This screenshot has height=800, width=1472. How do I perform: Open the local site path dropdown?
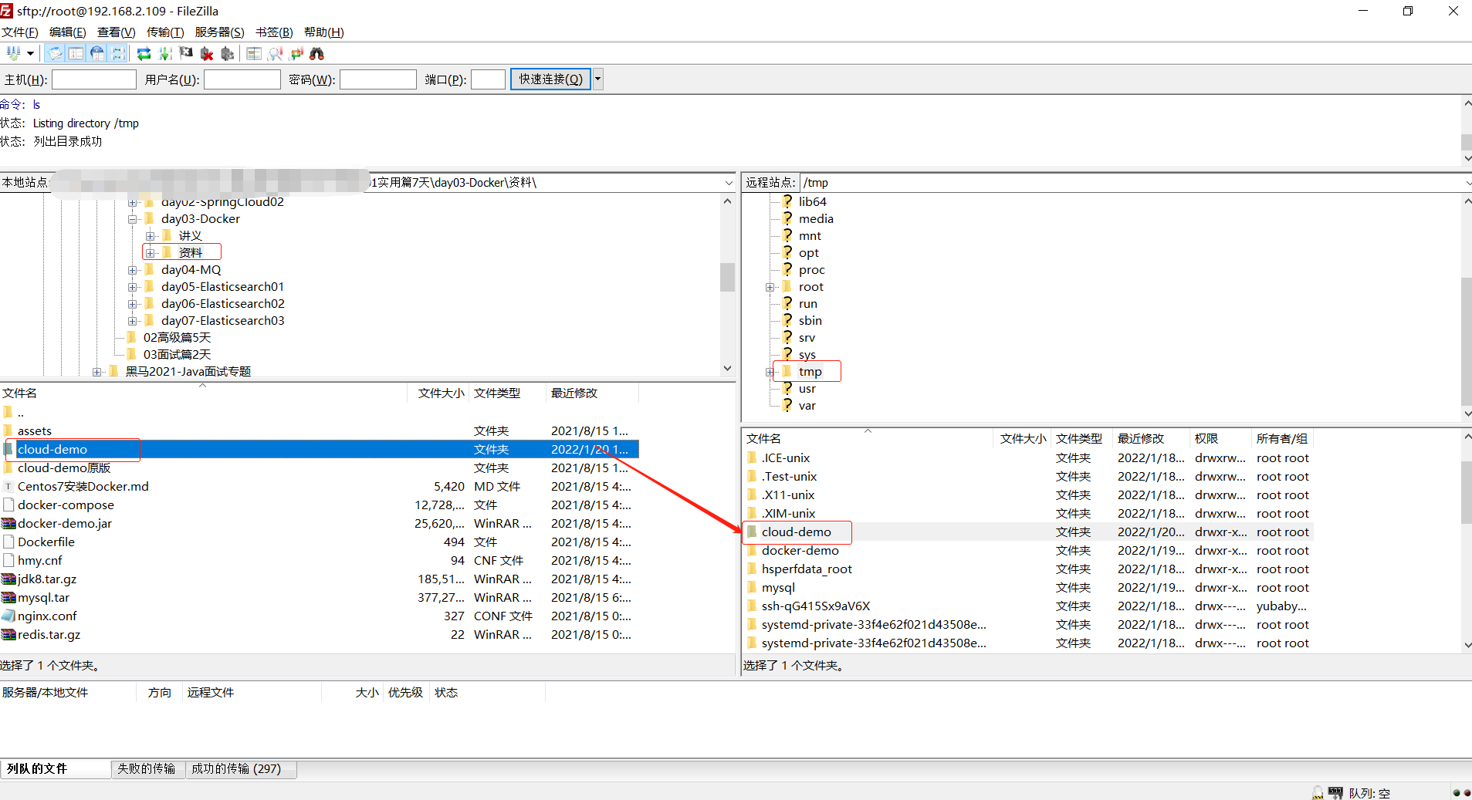(x=729, y=183)
